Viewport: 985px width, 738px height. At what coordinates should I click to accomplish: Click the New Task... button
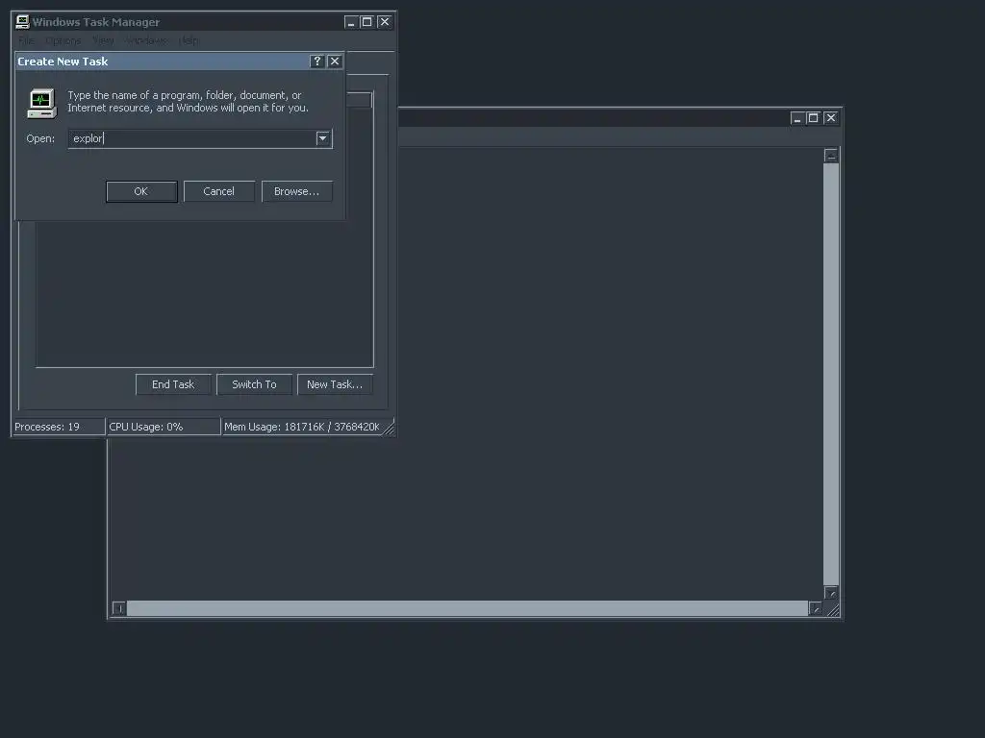(x=335, y=384)
